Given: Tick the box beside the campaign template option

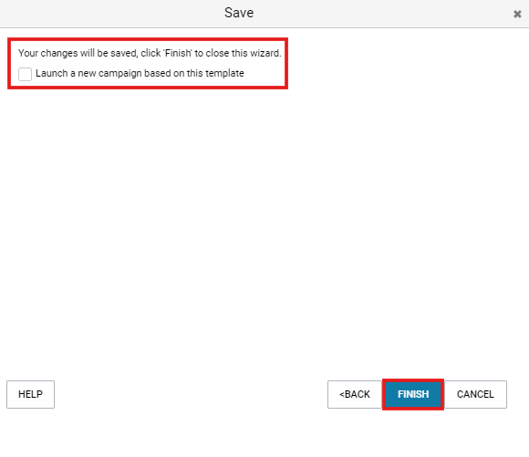Looking at the screenshot, I should click(x=25, y=74).
